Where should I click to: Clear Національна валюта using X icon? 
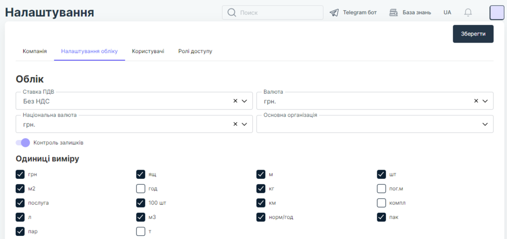click(x=235, y=124)
